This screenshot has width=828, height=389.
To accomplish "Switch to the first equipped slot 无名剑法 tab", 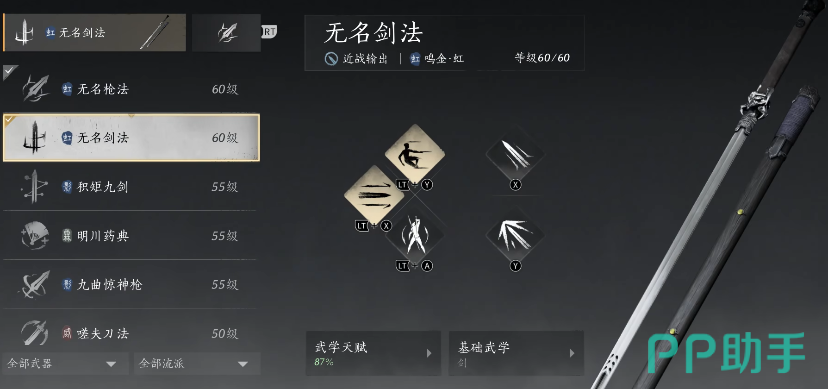I will [x=94, y=32].
